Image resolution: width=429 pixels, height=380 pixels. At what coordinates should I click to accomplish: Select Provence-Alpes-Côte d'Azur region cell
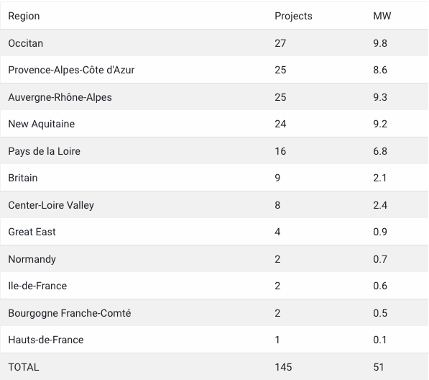coord(71,70)
